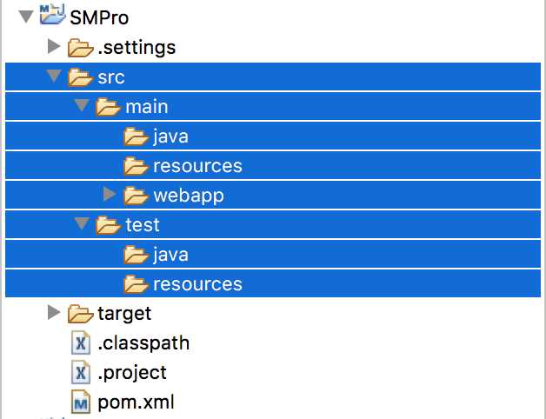Collapse the main folder node
Screen dimensions: 546x419
[x=82, y=107]
